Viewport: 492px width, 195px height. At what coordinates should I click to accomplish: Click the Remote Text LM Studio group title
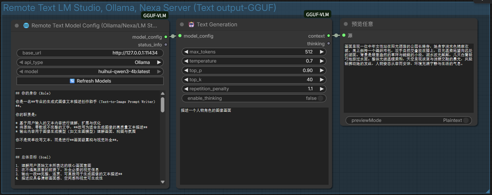[x=139, y=8]
